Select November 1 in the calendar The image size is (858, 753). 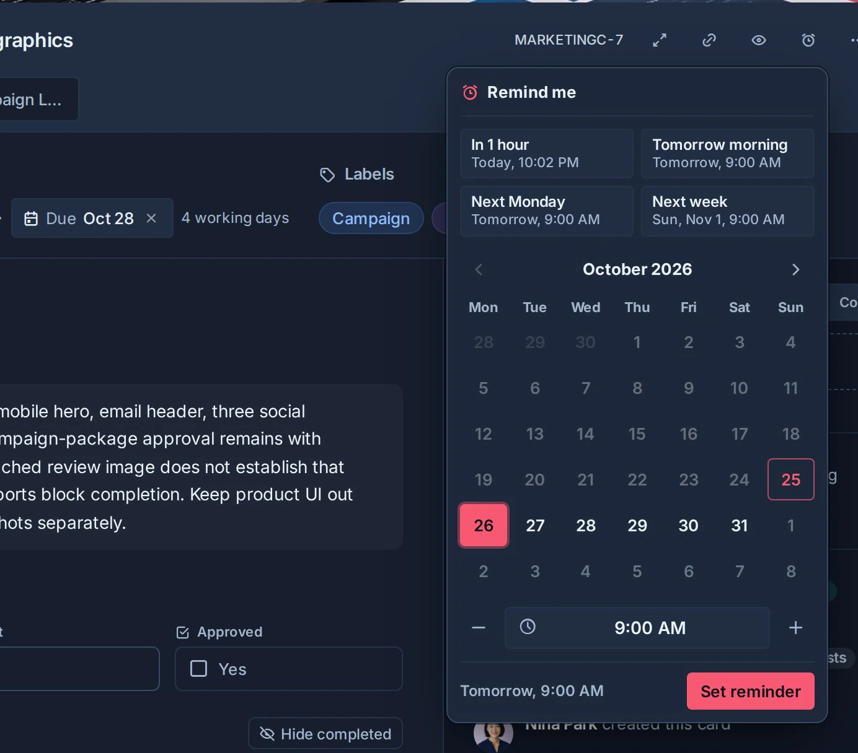point(791,525)
